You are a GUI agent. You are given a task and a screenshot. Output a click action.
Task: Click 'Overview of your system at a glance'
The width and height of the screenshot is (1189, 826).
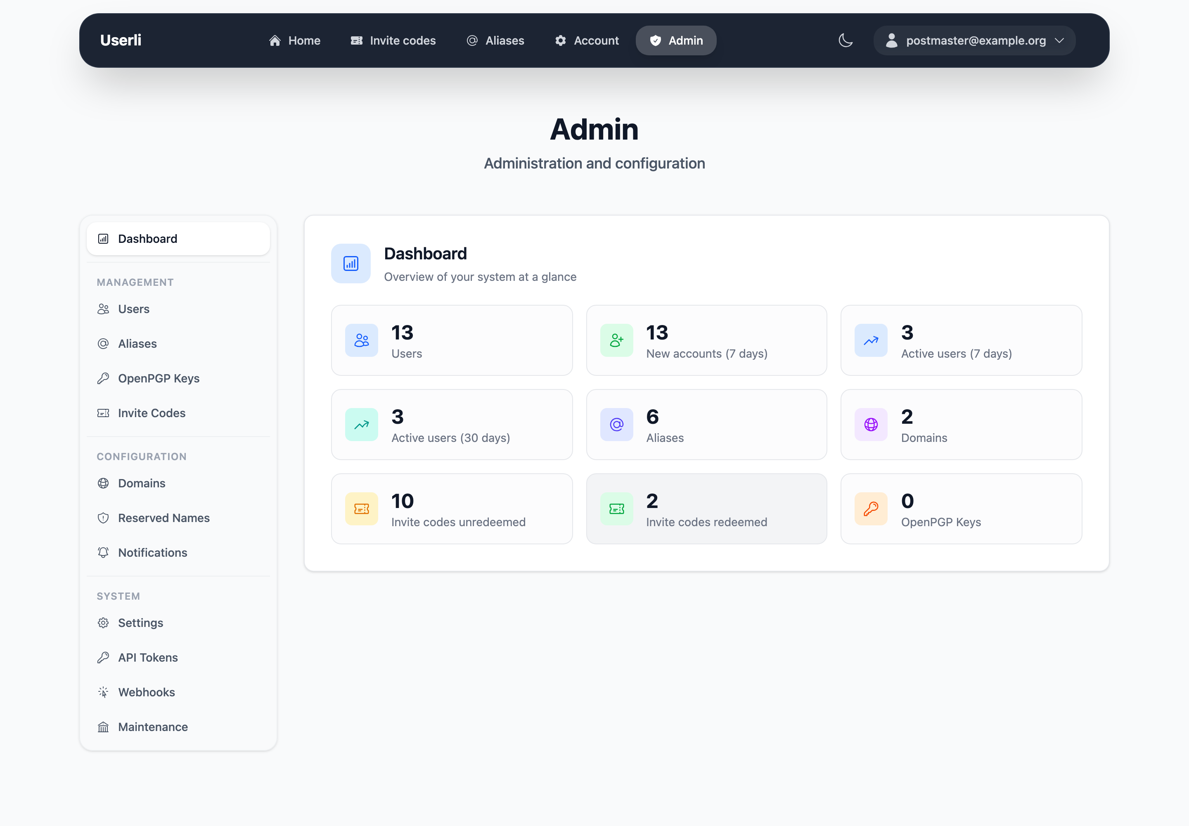[480, 277]
